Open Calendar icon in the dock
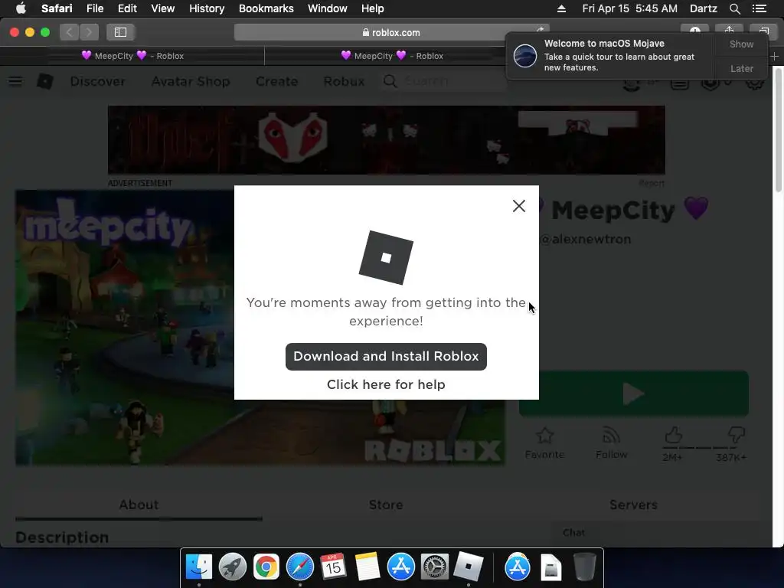The height and width of the screenshot is (588, 784). pos(334,567)
